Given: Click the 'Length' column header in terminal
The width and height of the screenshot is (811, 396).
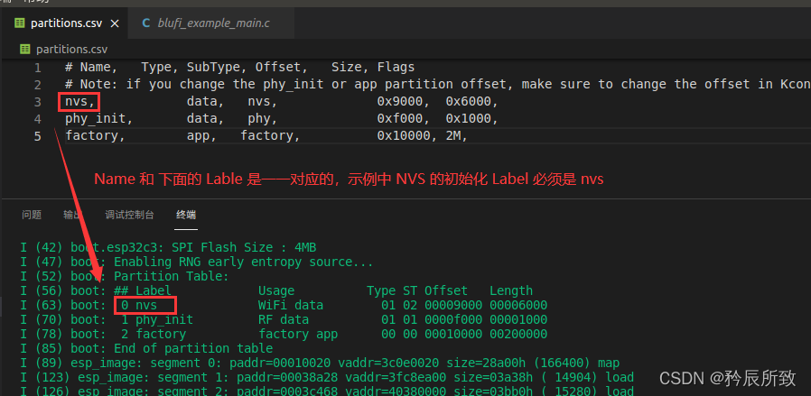Looking at the screenshot, I should [511, 290].
